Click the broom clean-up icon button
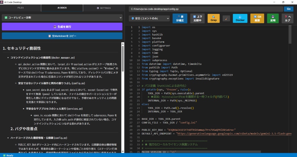This screenshot has width=297, height=157. [226, 18]
